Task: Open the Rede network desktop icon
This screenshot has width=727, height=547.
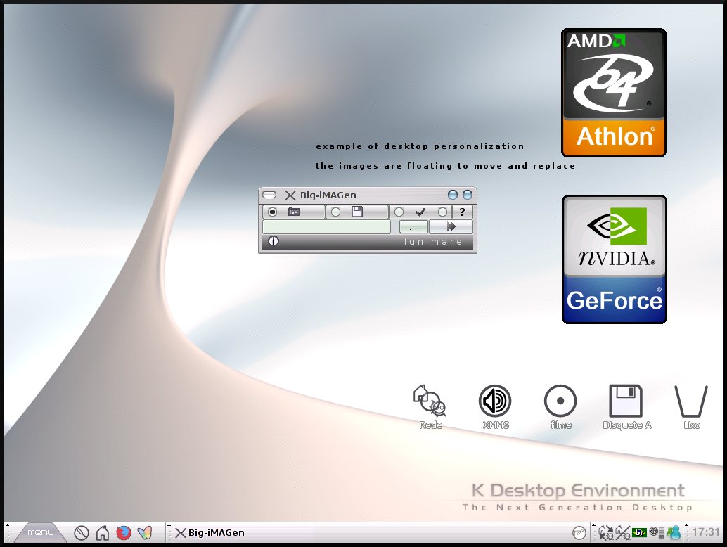Action: point(430,406)
